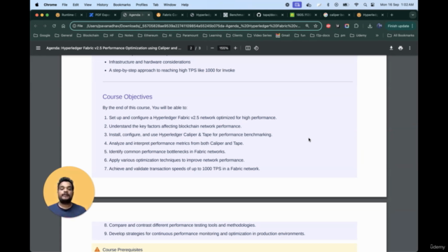Open macOS Control Center icon
This screenshot has width=448, height=252.
(x=372, y=5)
